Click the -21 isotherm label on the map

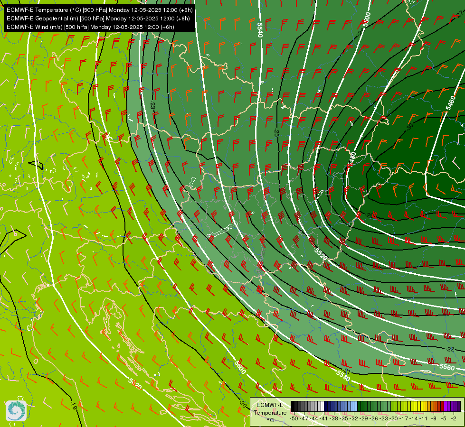[346, 371]
